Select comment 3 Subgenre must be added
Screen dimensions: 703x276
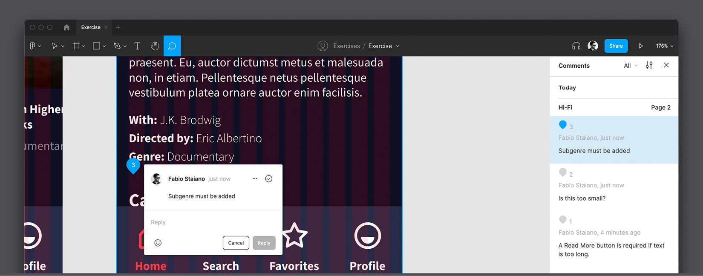pos(614,140)
